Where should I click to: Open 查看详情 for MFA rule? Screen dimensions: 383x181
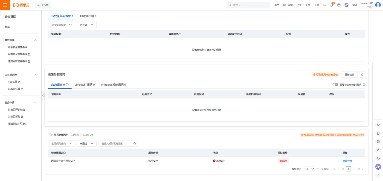(347, 161)
